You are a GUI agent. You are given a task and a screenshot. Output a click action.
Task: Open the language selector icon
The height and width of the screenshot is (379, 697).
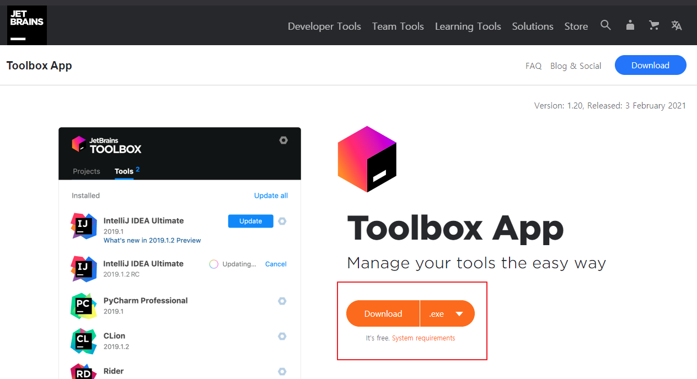[x=677, y=25]
